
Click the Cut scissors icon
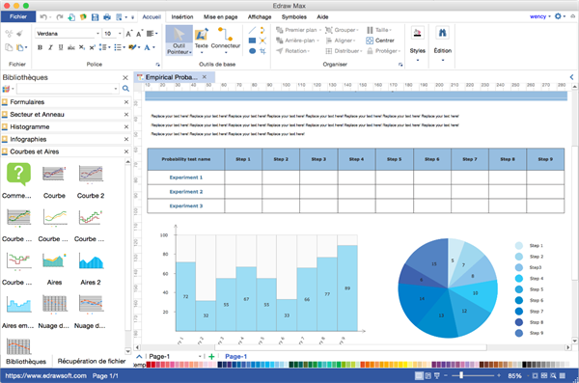9,34
